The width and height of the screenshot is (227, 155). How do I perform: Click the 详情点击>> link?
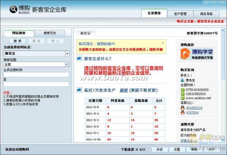point(189,141)
